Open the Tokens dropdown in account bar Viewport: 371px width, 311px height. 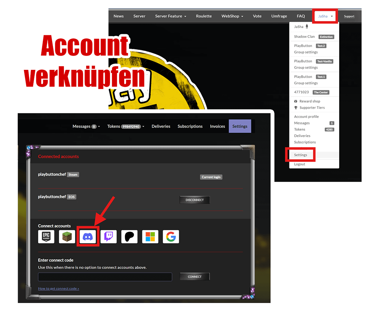126,126
